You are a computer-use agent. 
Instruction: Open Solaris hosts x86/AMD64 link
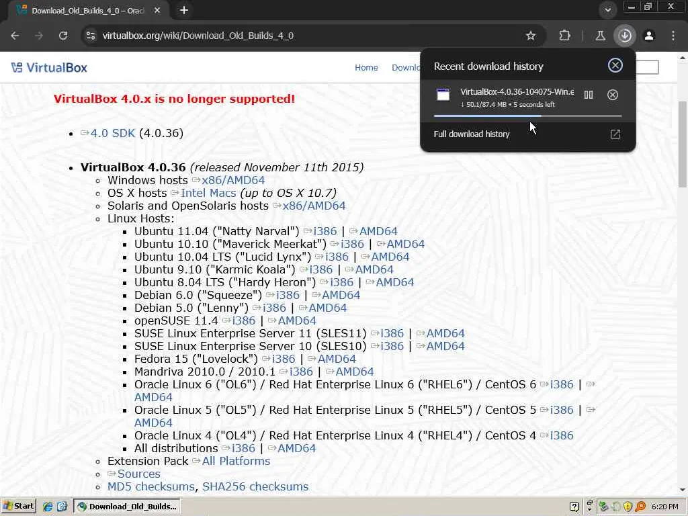314,206
